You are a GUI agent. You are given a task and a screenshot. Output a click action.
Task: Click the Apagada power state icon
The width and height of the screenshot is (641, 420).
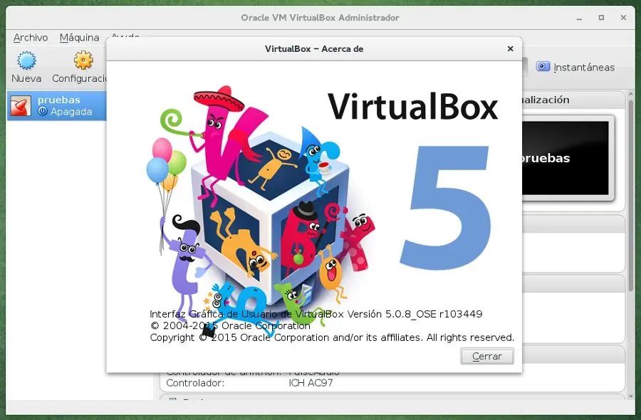pos(43,111)
